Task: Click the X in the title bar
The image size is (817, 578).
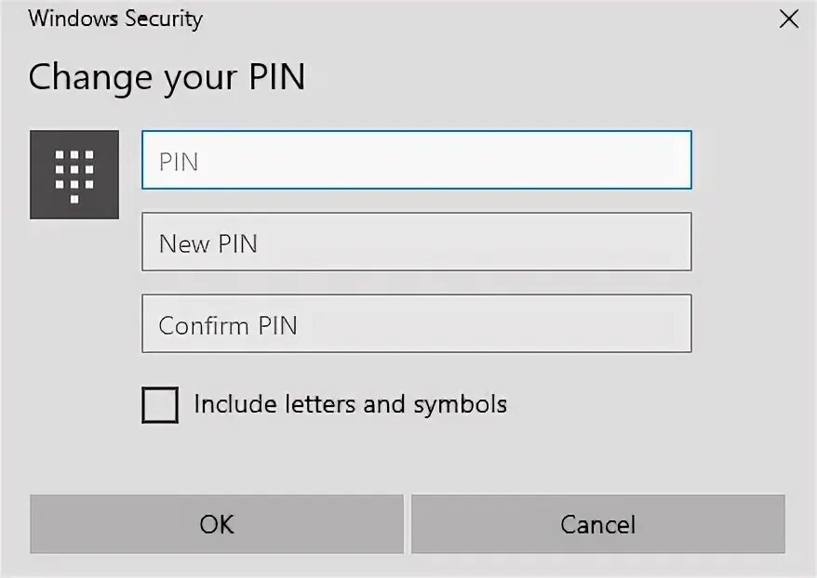Action: tap(789, 20)
